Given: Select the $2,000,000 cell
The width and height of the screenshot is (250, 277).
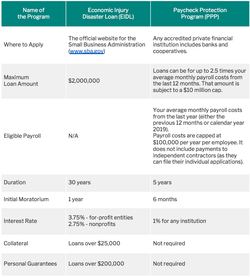Looking at the screenshot, I should pos(84,81).
